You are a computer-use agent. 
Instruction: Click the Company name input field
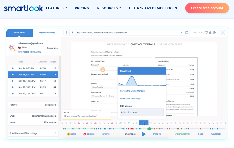click(x=104, y=78)
